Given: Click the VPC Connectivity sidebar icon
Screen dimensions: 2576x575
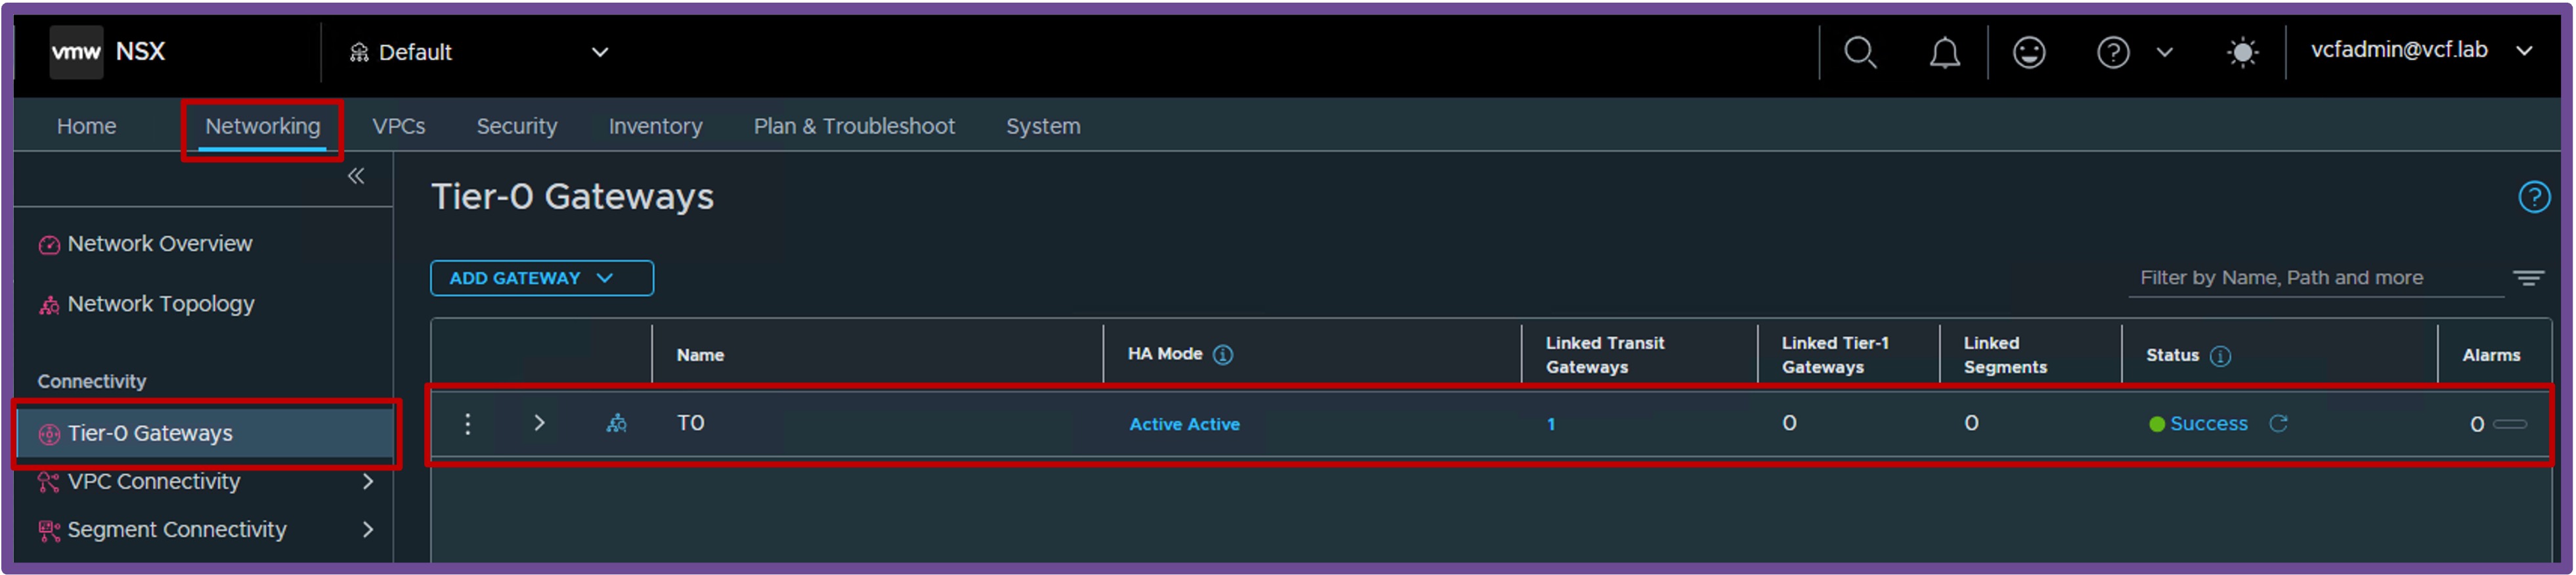Looking at the screenshot, I should [49, 482].
